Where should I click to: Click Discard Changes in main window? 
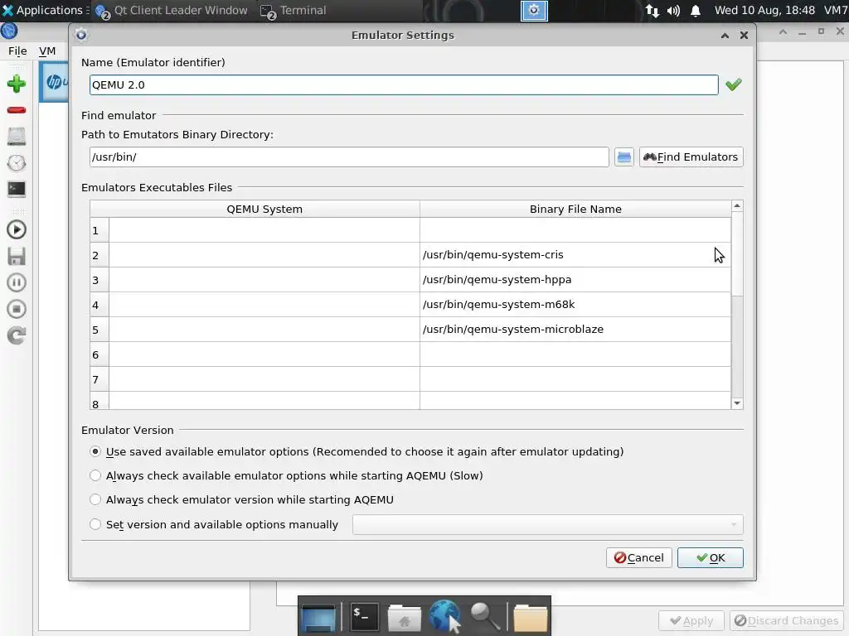click(786, 621)
